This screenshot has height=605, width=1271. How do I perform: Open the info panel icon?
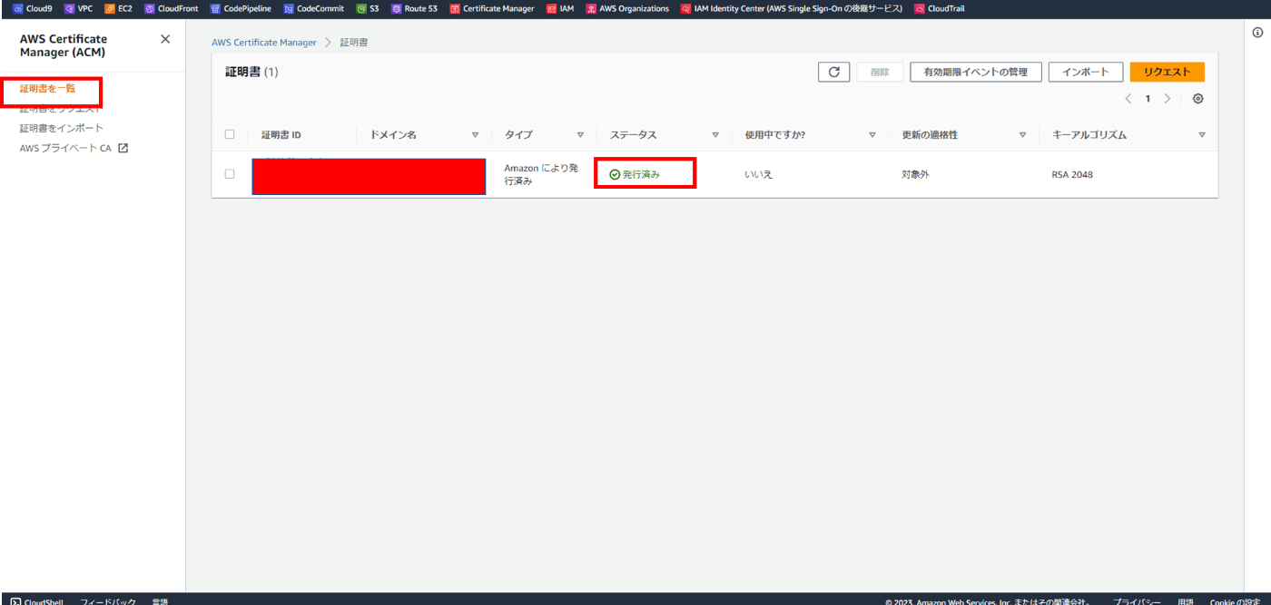[1257, 33]
